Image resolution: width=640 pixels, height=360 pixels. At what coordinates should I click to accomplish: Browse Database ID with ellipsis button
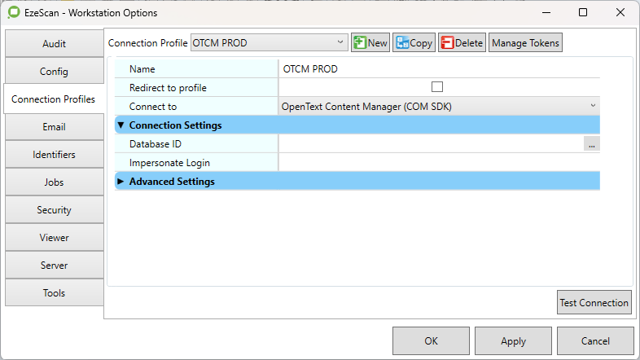(x=591, y=144)
